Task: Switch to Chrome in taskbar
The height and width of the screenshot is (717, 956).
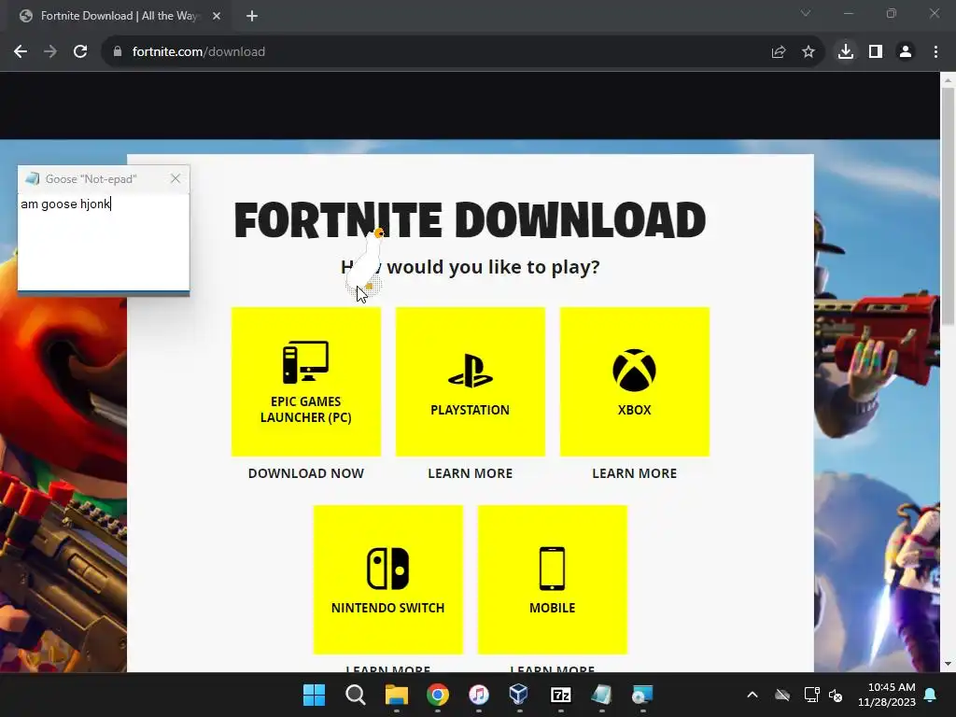Action: 438,695
